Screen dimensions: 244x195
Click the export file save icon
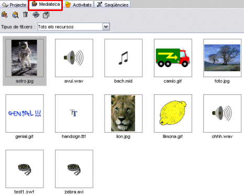[46, 15]
